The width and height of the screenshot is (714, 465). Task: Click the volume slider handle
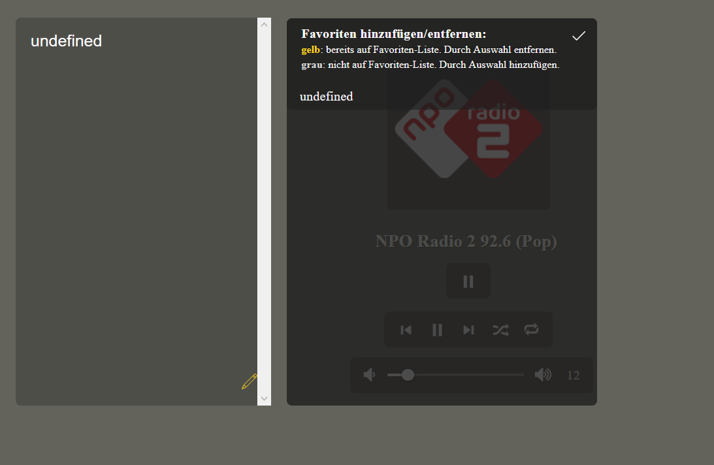tap(408, 375)
